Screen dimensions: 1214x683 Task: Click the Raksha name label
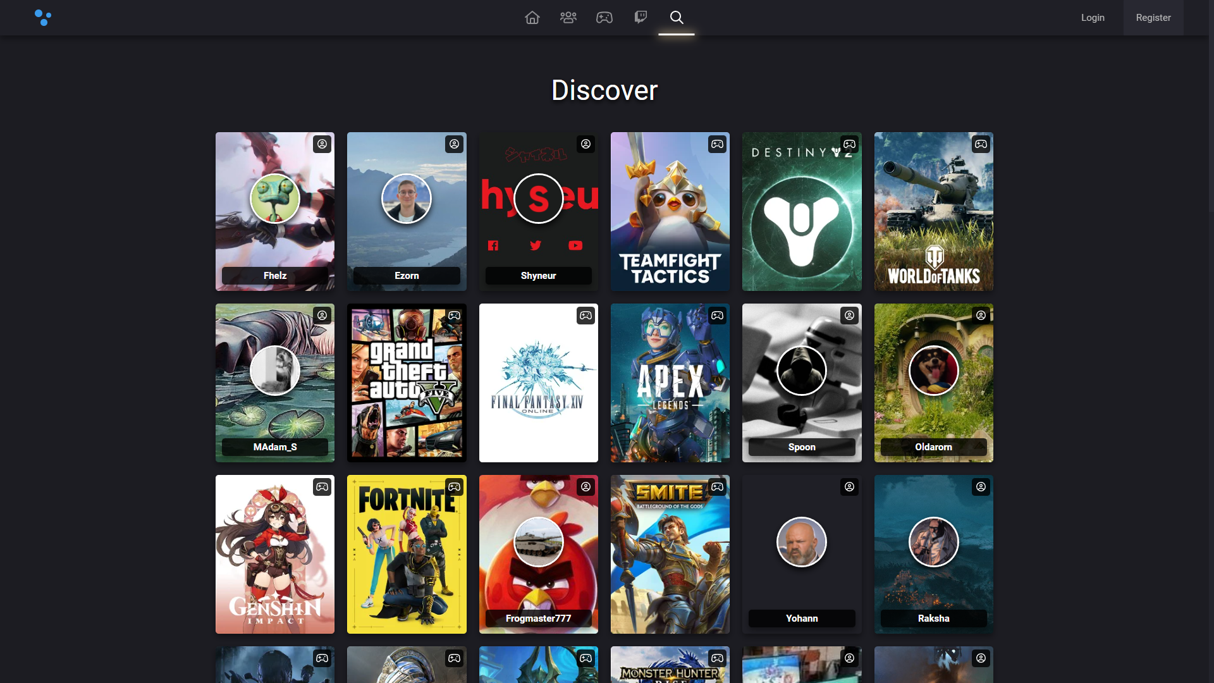pos(934,618)
